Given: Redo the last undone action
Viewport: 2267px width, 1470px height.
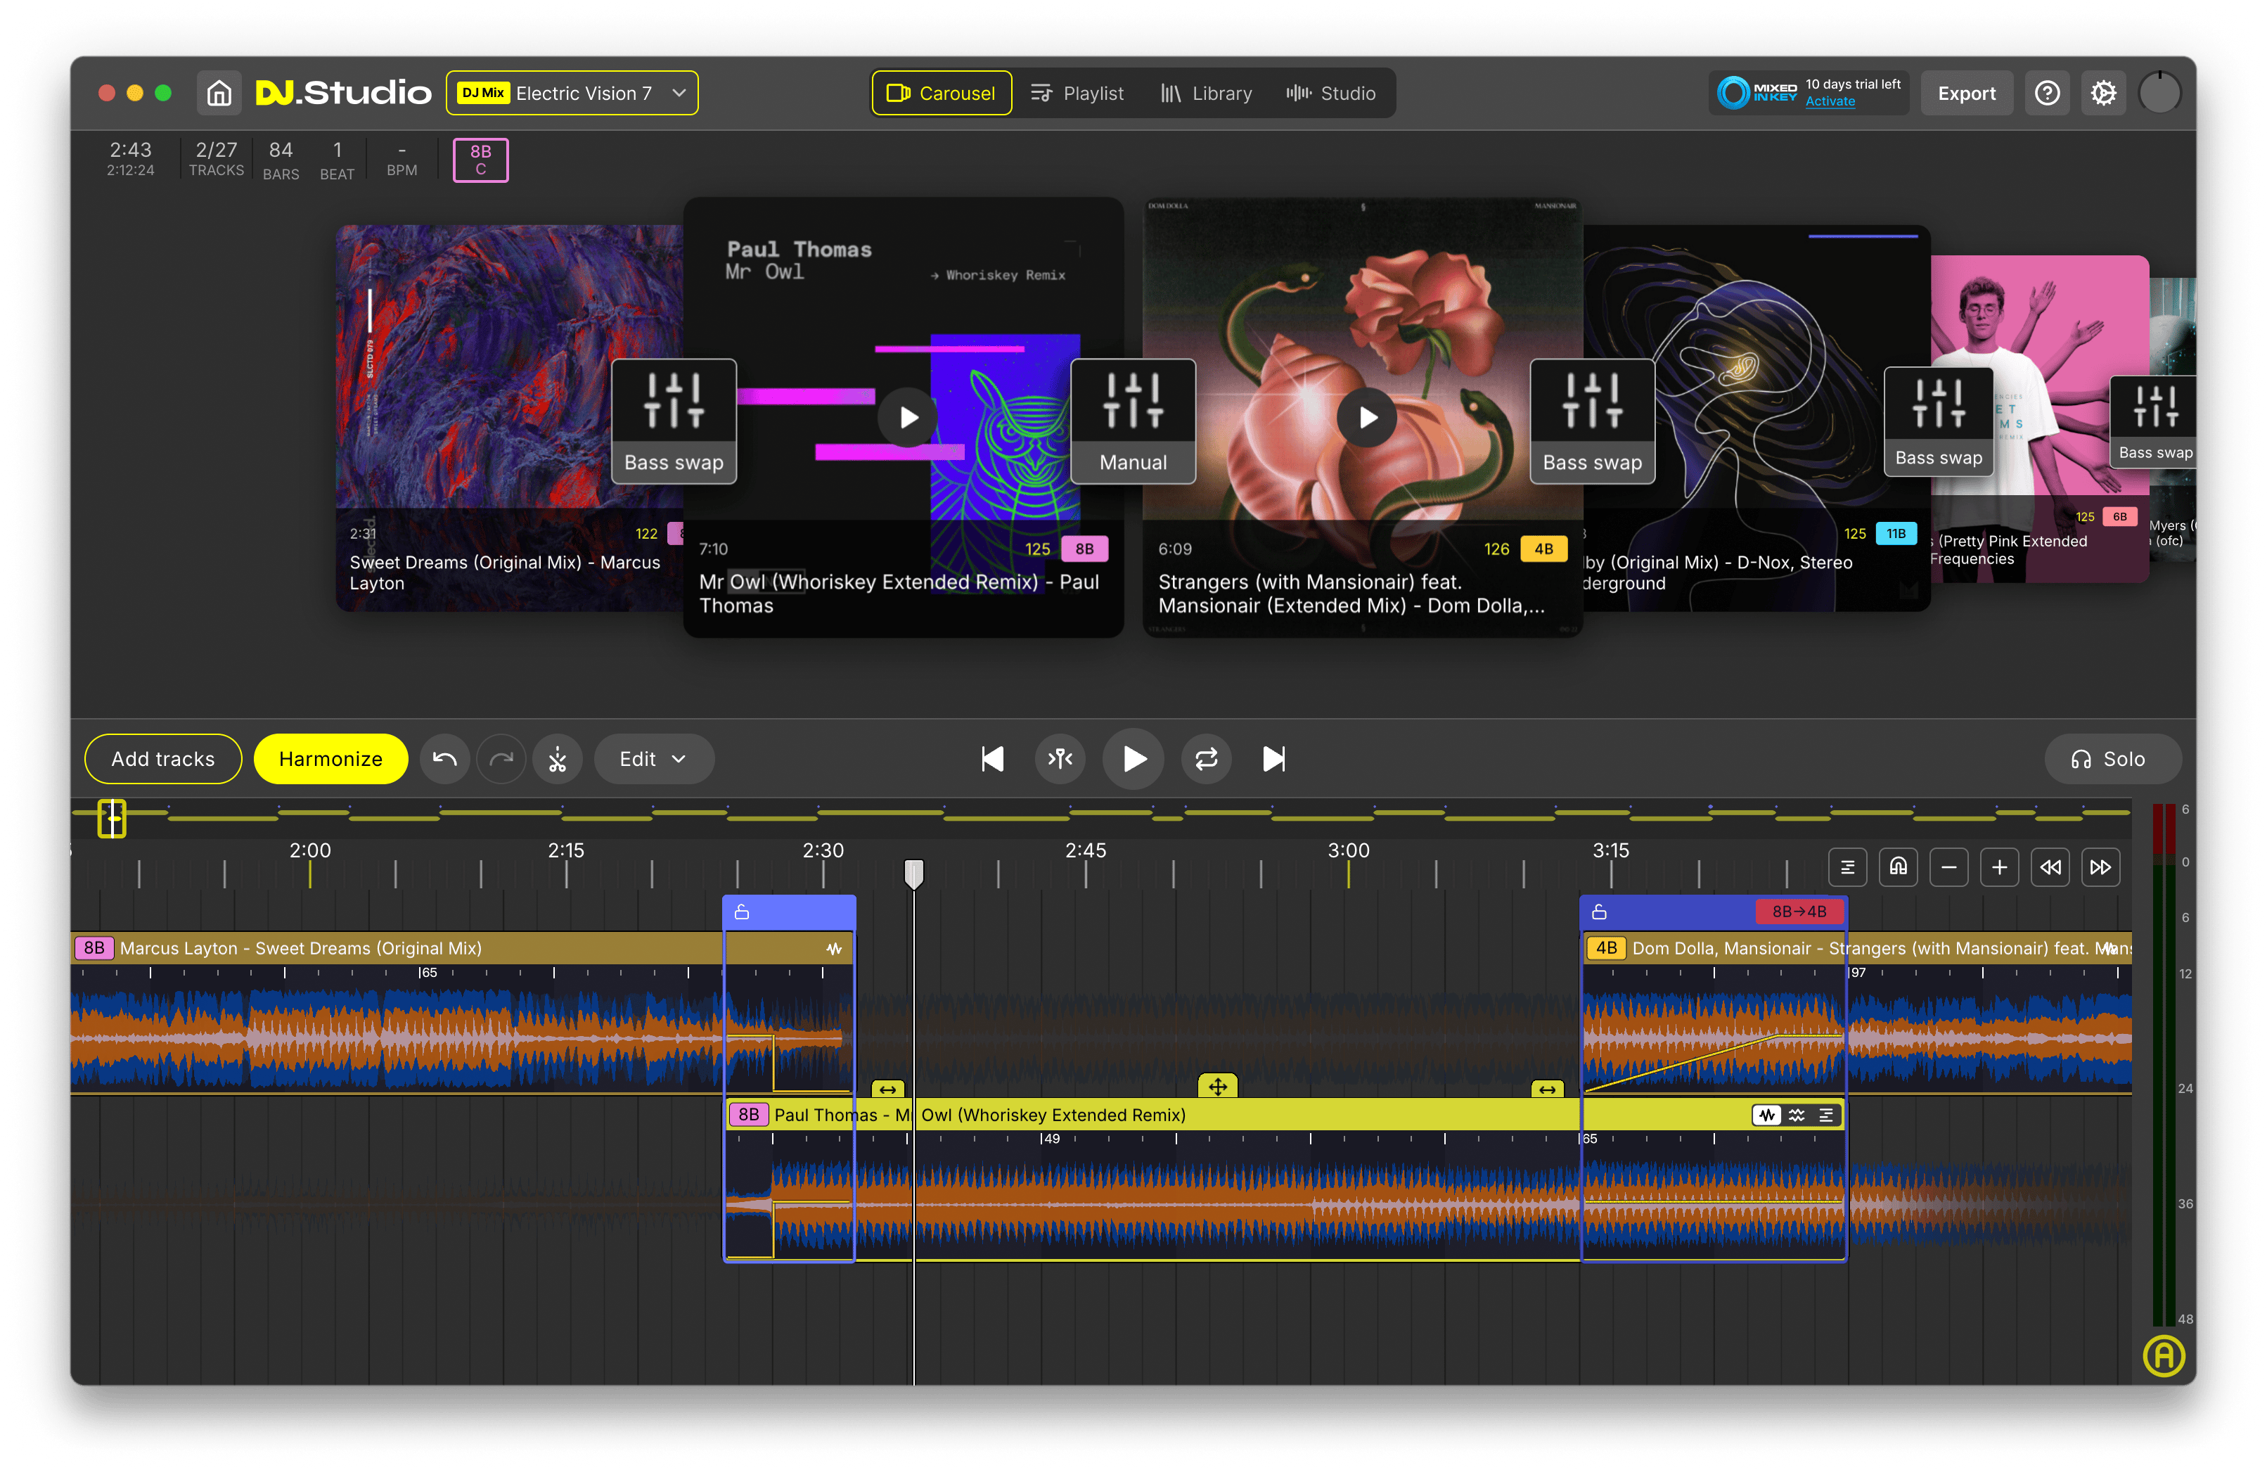Looking at the screenshot, I should (x=501, y=760).
